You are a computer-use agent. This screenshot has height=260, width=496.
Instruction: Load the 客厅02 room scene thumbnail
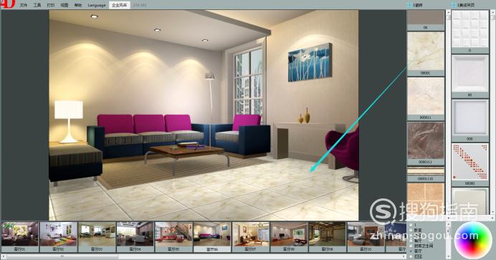[58, 234]
